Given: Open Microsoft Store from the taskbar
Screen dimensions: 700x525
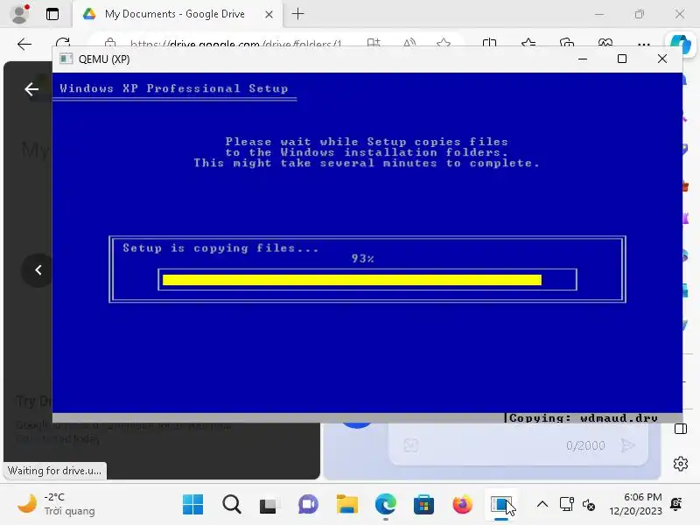Looking at the screenshot, I should click(x=423, y=505).
